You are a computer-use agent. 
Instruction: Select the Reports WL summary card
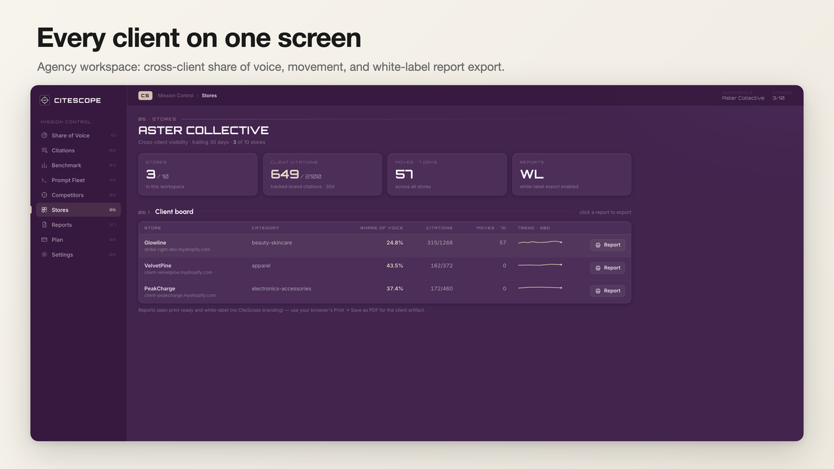[x=571, y=174]
